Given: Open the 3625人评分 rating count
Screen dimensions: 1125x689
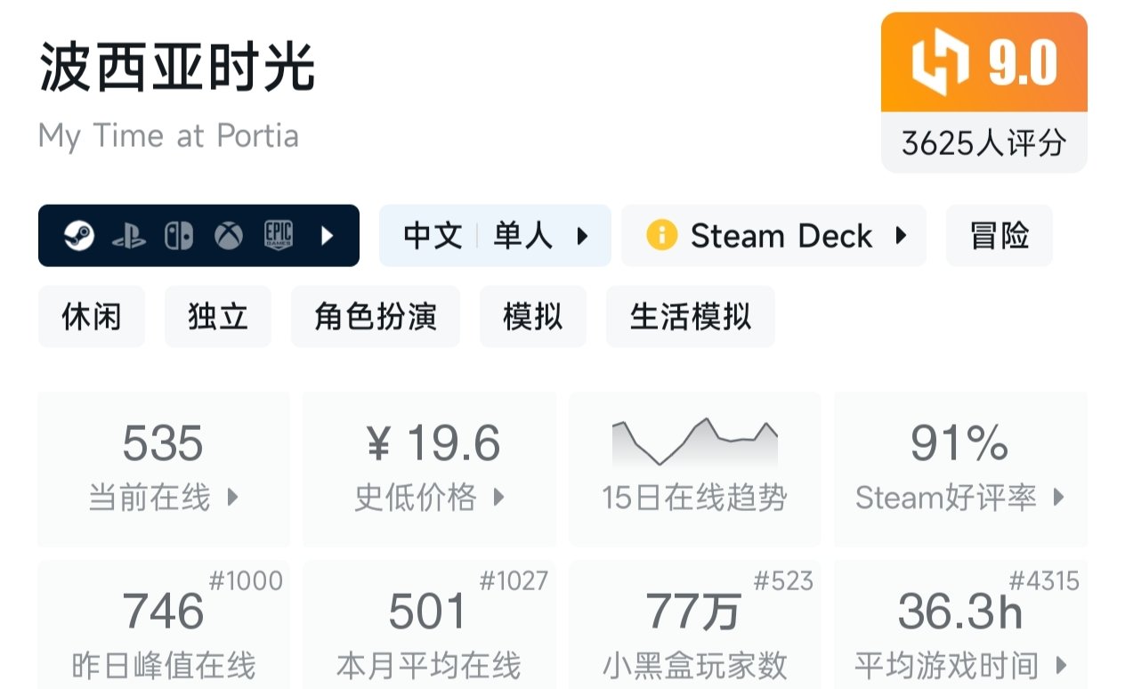Looking at the screenshot, I should pyautogui.click(x=983, y=142).
